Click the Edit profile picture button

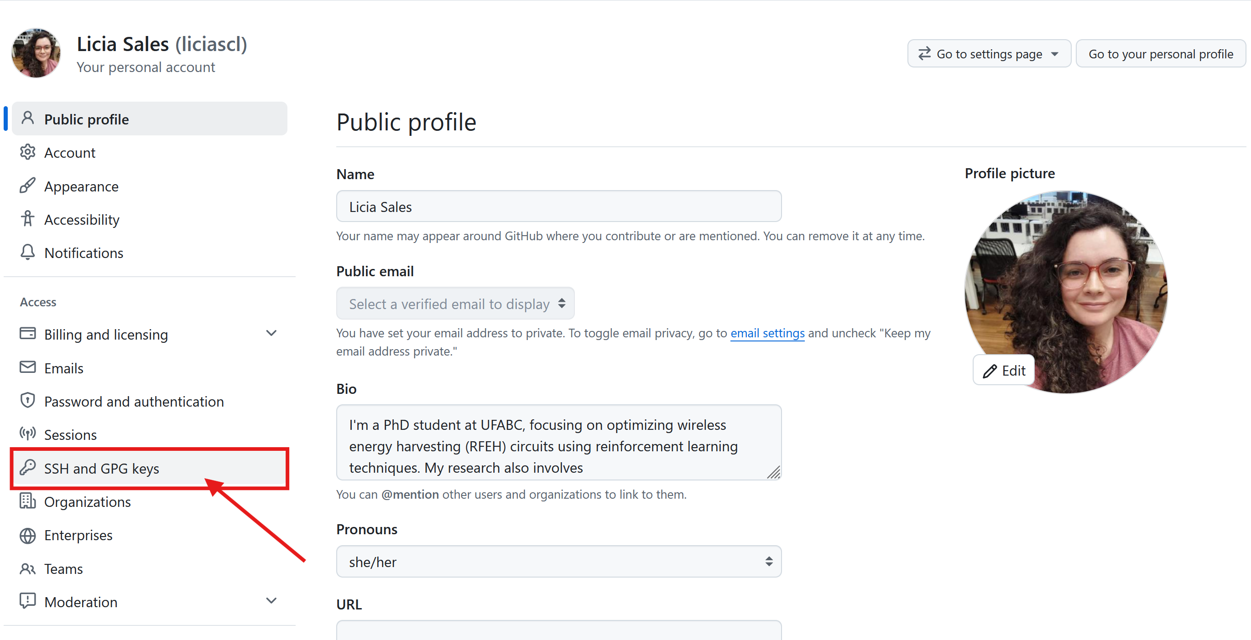1003,371
